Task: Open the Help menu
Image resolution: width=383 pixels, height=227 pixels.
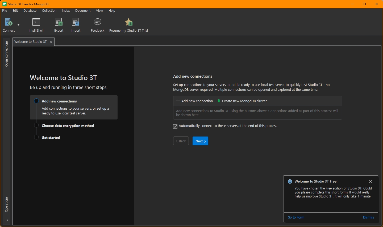Action: point(112,11)
